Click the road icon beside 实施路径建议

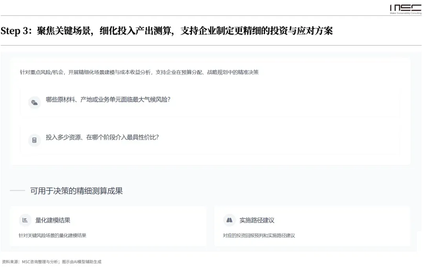tap(229, 220)
